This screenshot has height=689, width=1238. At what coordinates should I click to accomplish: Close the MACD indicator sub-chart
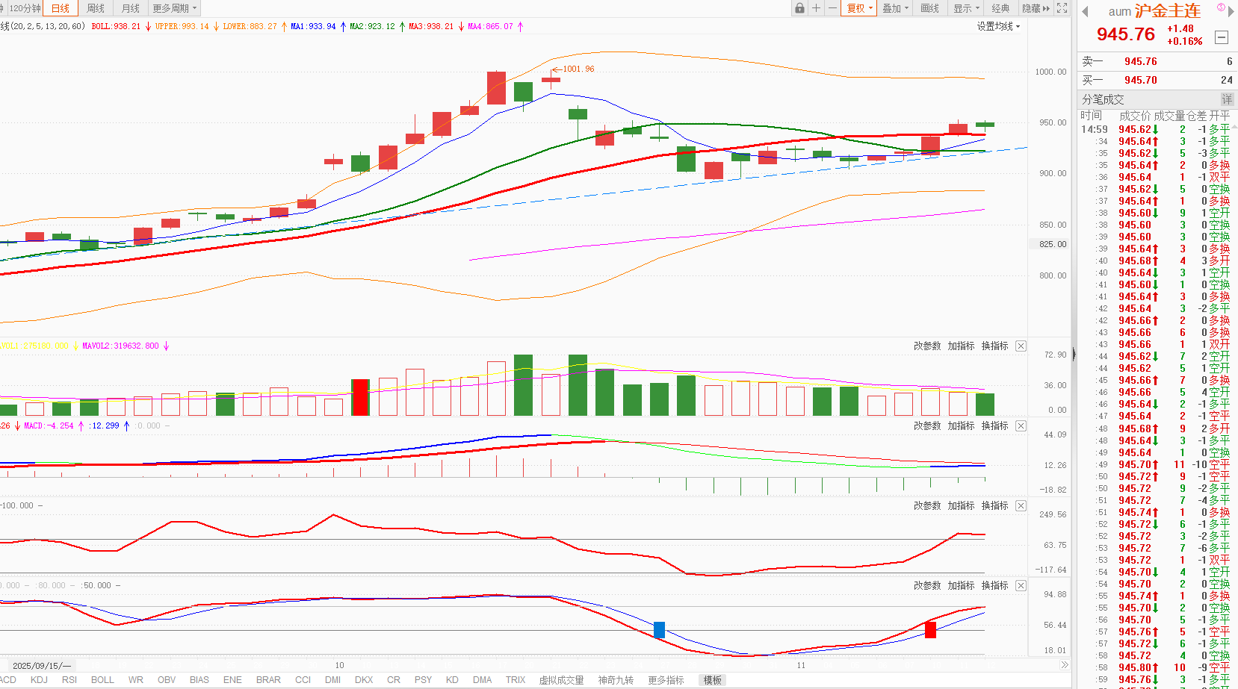[x=1021, y=426]
